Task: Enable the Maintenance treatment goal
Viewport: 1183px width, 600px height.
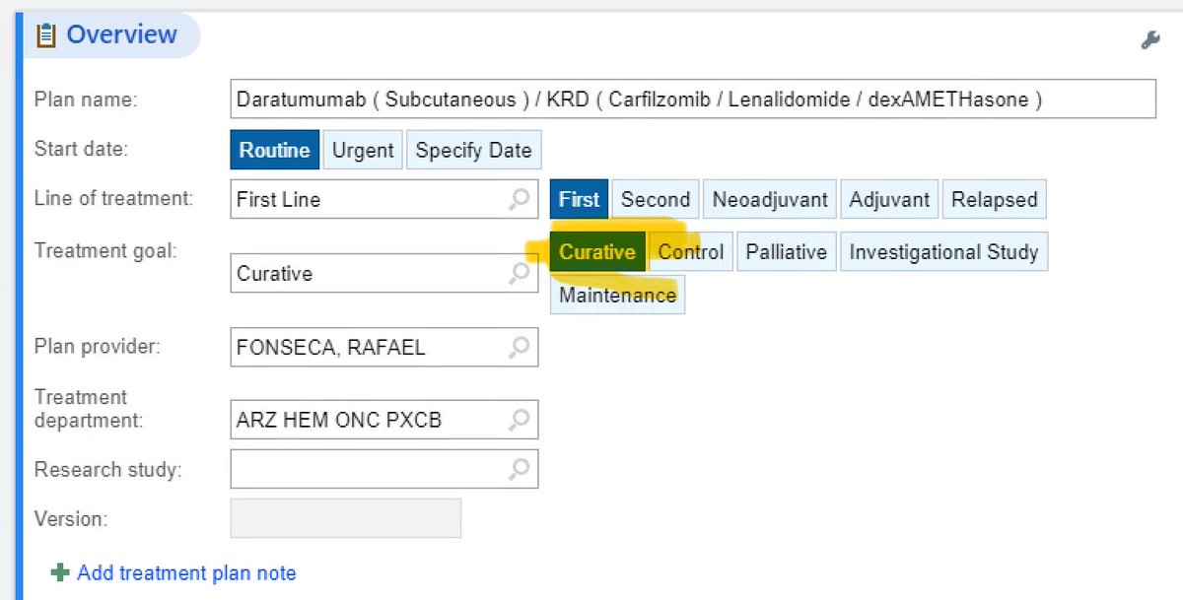Action: [x=616, y=294]
